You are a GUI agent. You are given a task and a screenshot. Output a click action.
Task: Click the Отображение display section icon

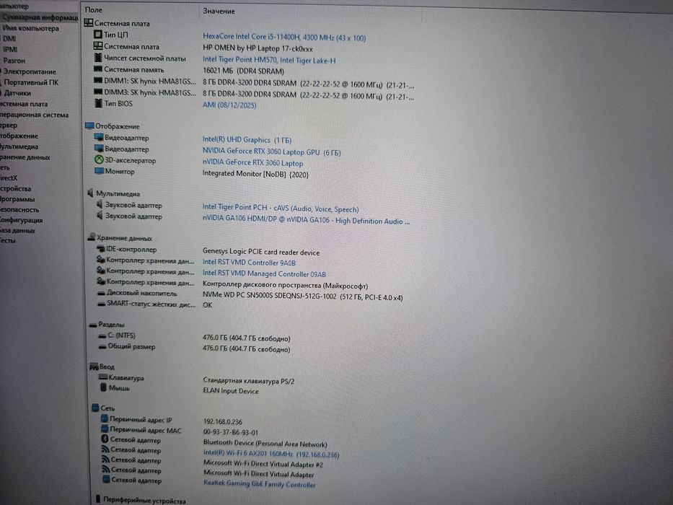point(89,126)
